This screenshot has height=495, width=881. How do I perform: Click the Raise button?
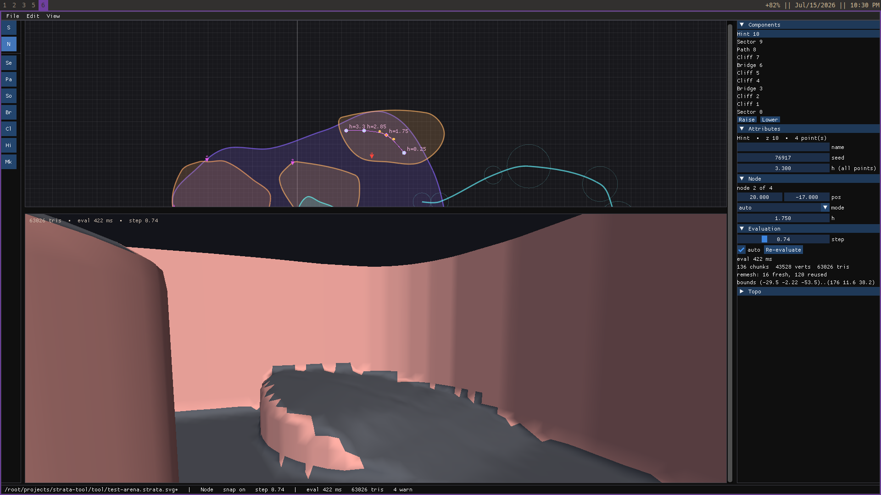747,120
